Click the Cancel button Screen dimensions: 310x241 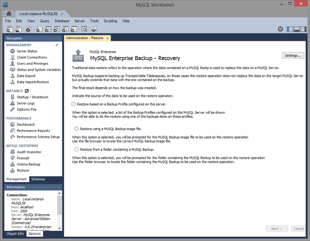[x=298, y=229]
